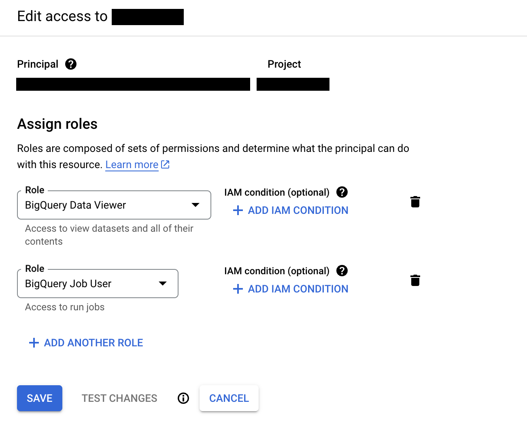This screenshot has height=431, width=527.
Task: Expand the BigQuery Job User dropdown arrow
Action: 163,284
